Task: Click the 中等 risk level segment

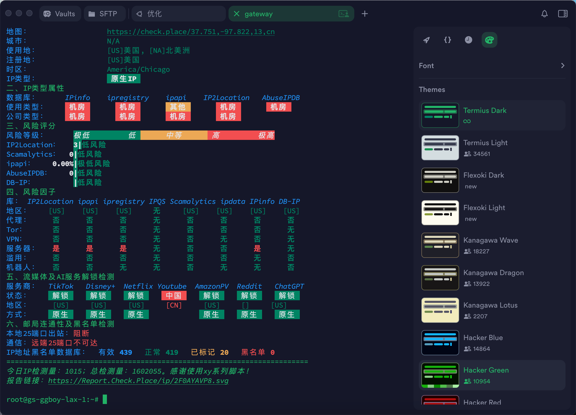Action: pos(174,135)
